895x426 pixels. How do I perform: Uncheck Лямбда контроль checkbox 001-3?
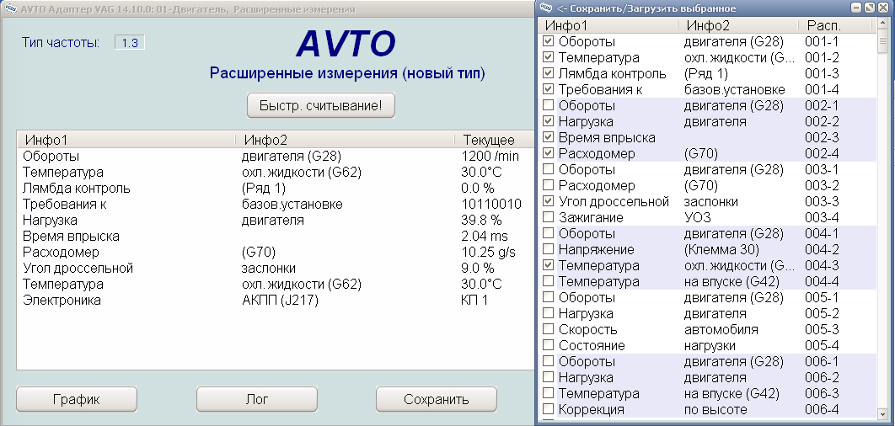(548, 73)
